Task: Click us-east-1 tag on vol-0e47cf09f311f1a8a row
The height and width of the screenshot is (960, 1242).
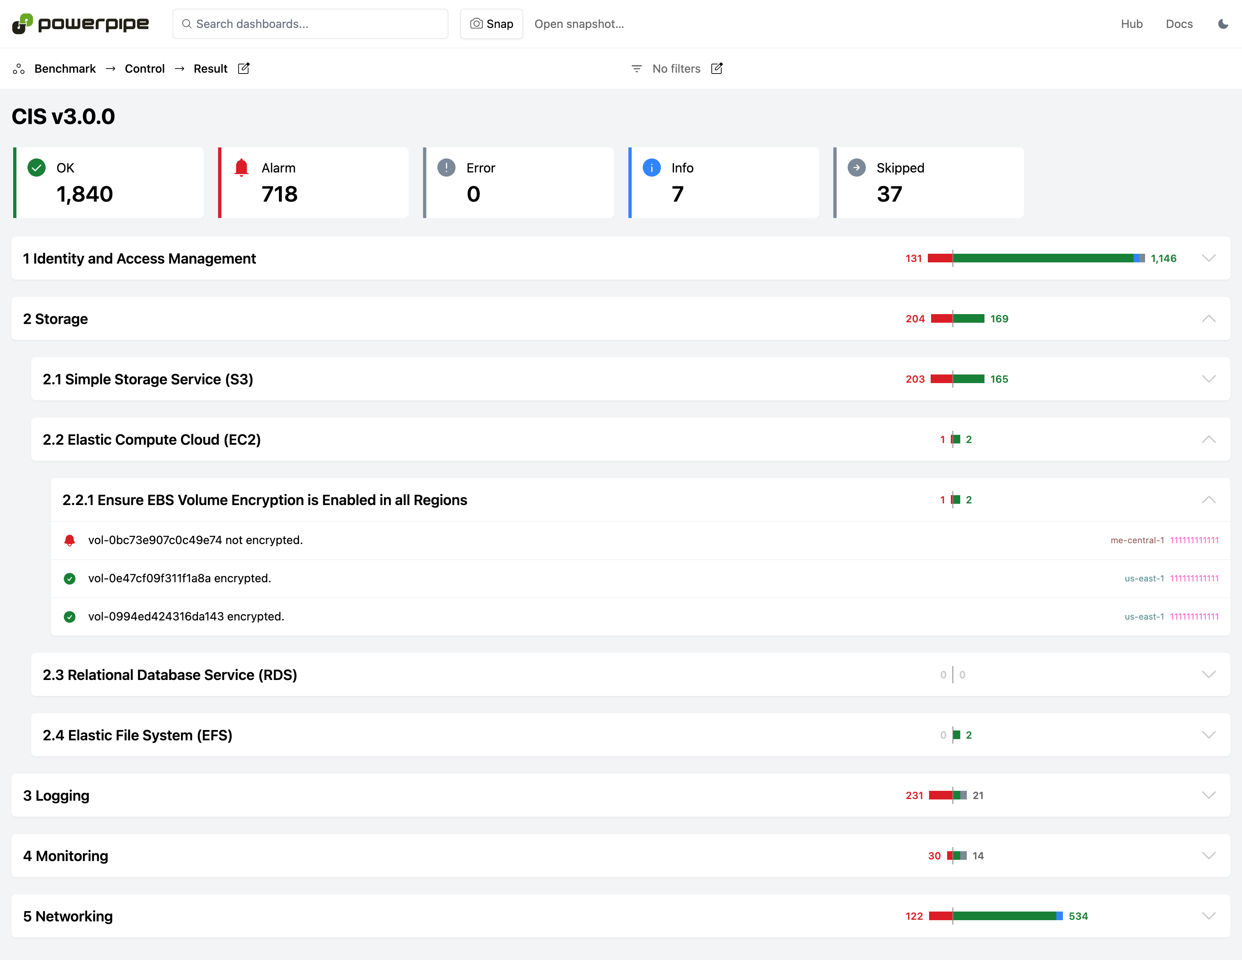Action: pos(1144,579)
